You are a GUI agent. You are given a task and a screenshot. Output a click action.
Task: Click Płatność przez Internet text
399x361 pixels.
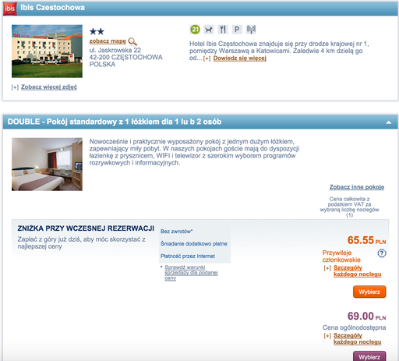click(x=188, y=256)
